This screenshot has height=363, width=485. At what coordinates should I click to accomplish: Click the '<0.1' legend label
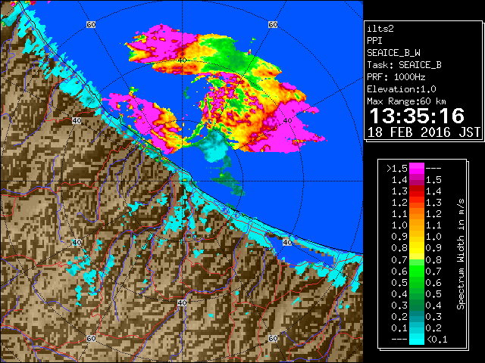(x=437, y=340)
